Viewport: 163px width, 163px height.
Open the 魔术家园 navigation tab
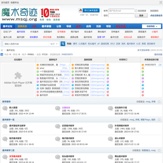(46, 26)
